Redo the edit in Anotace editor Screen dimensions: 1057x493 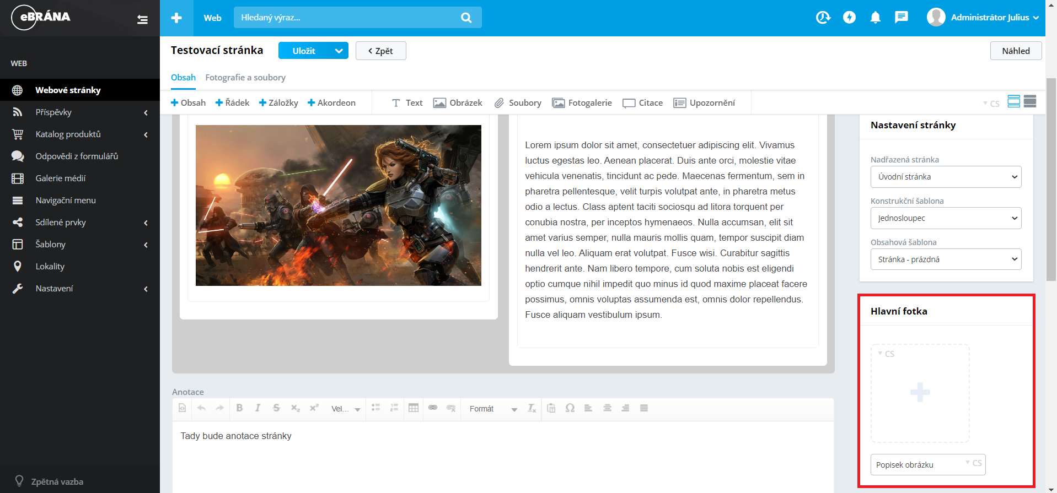click(219, 408)
